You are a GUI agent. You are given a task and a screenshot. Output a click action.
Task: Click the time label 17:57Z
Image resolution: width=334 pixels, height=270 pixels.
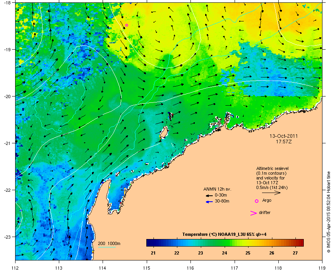[284, 141]
